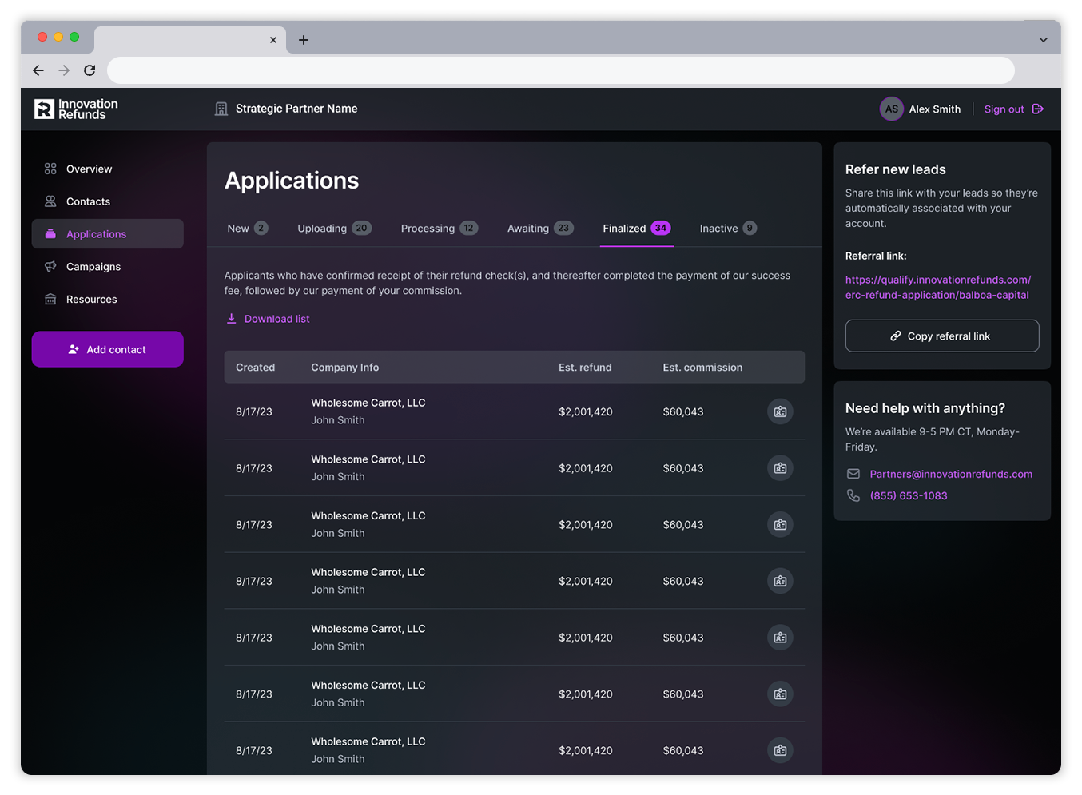
Task: Reload the page with browser refresh icon
Action: coord(90,70)
